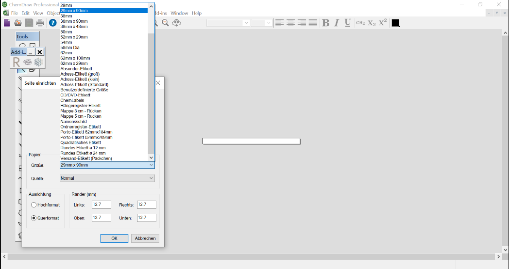This screenshot has width=509, height=269.
Task: Center align text
Action: click(290, 23)
